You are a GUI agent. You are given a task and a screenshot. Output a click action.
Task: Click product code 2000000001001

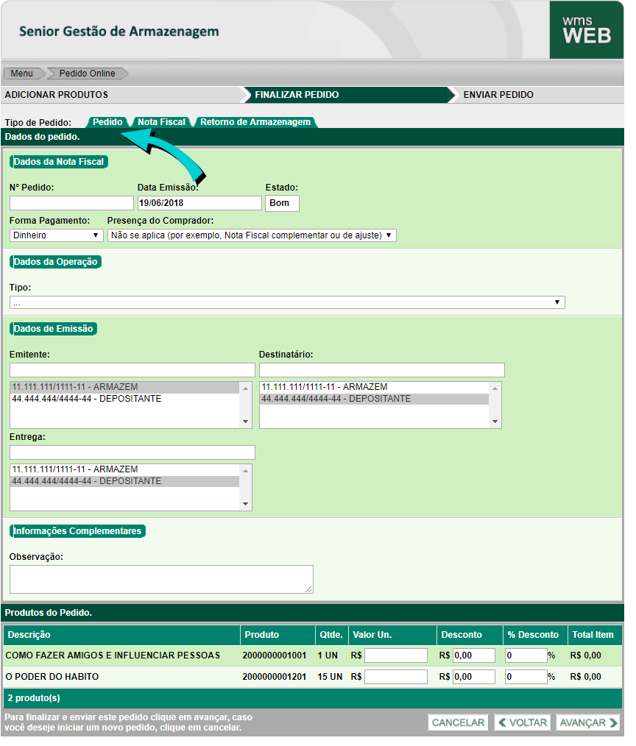[x=275, y=656]
